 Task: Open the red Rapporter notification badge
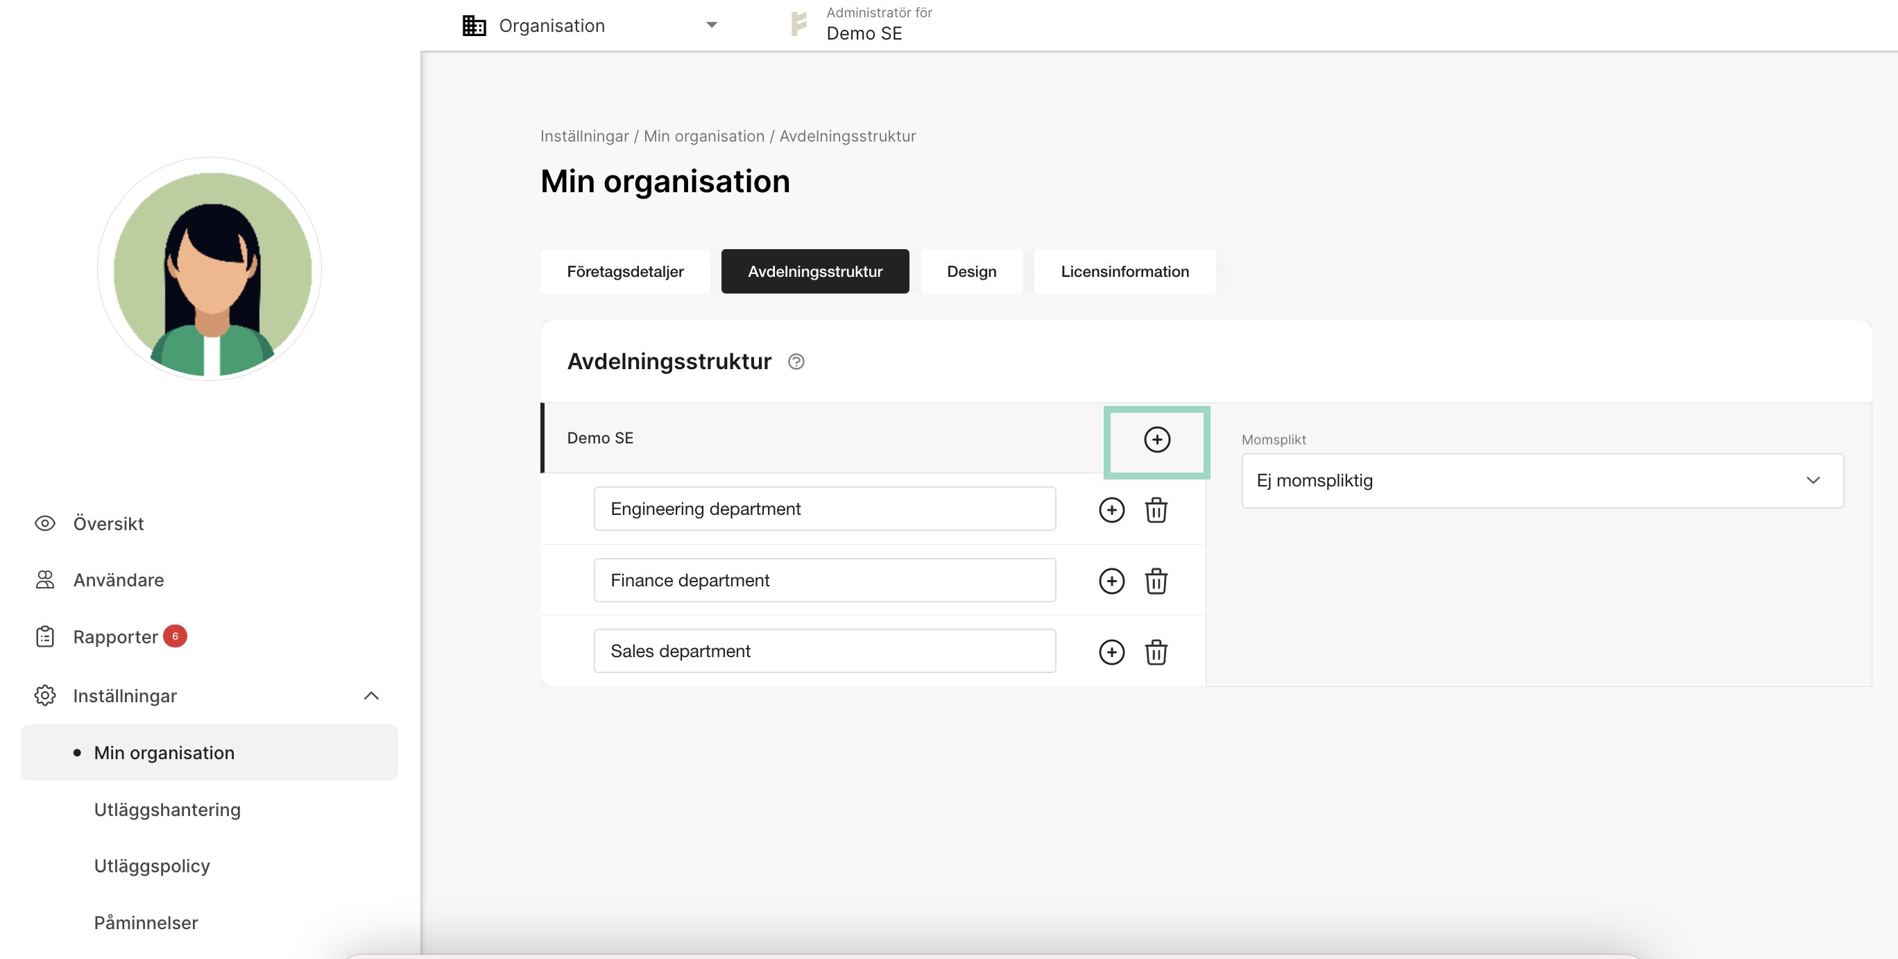pos(175,636)
